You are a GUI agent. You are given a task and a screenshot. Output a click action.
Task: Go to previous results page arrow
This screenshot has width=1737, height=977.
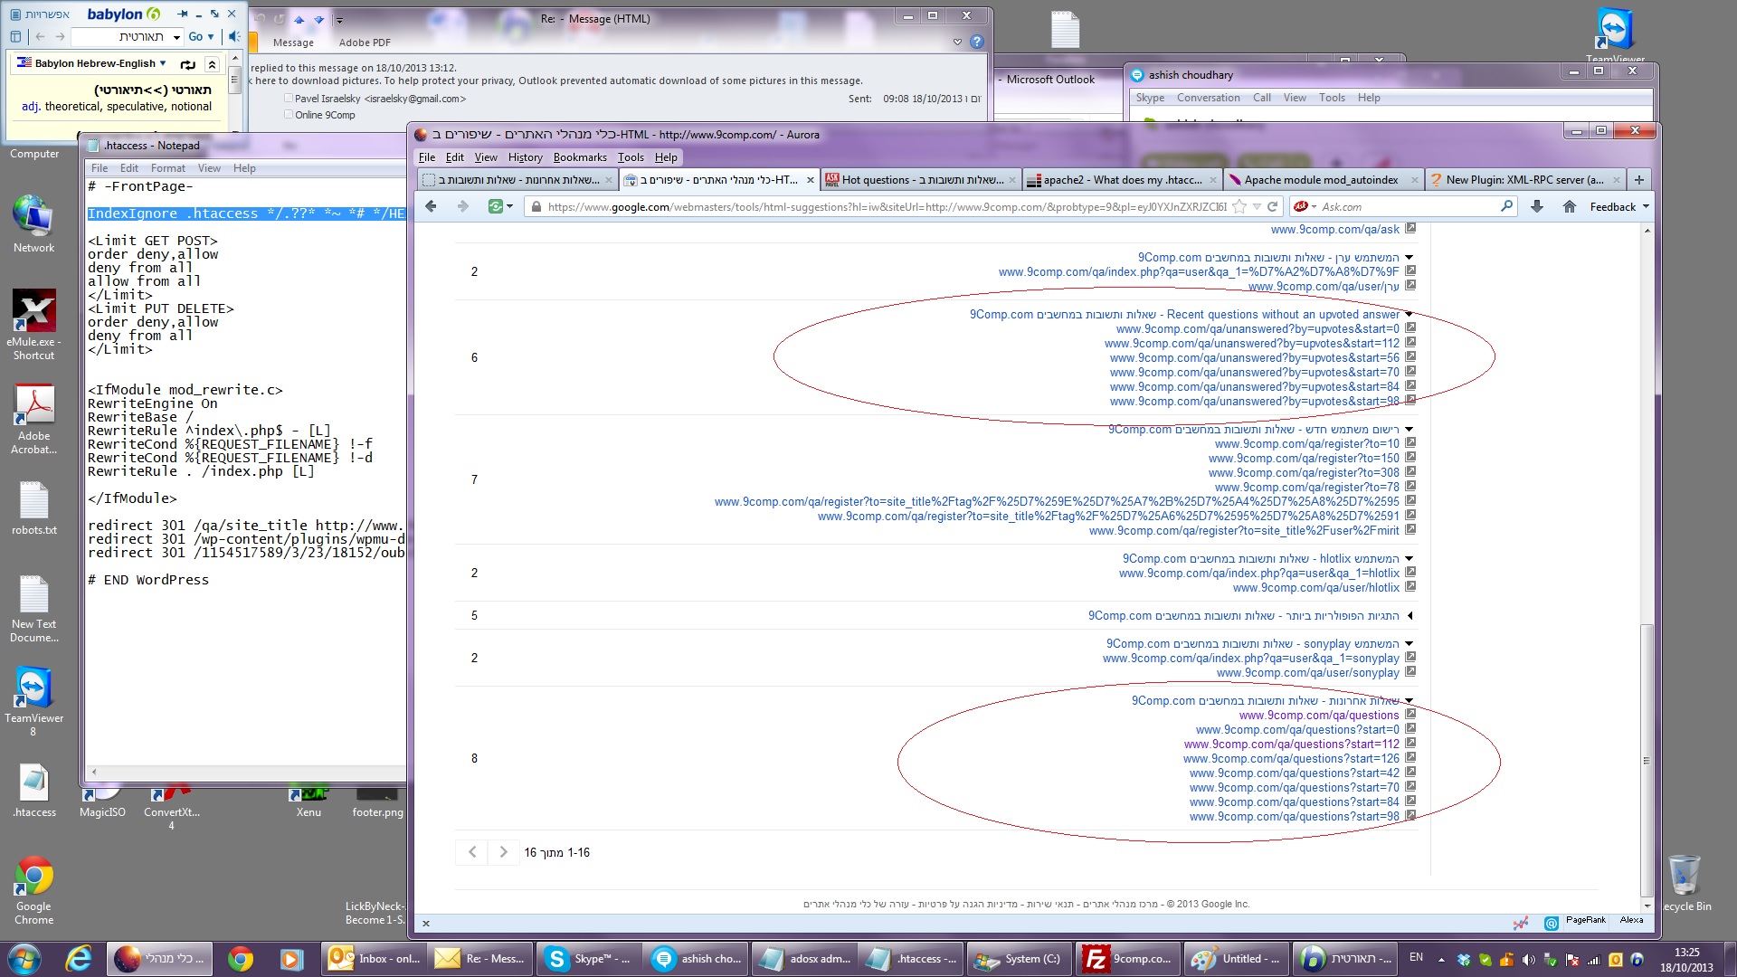[x=472, y=852]
